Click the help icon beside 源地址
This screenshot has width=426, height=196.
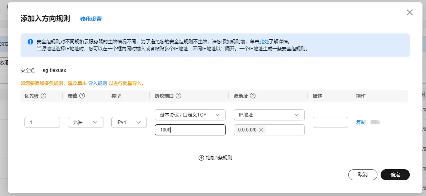[x=253, y=96]
